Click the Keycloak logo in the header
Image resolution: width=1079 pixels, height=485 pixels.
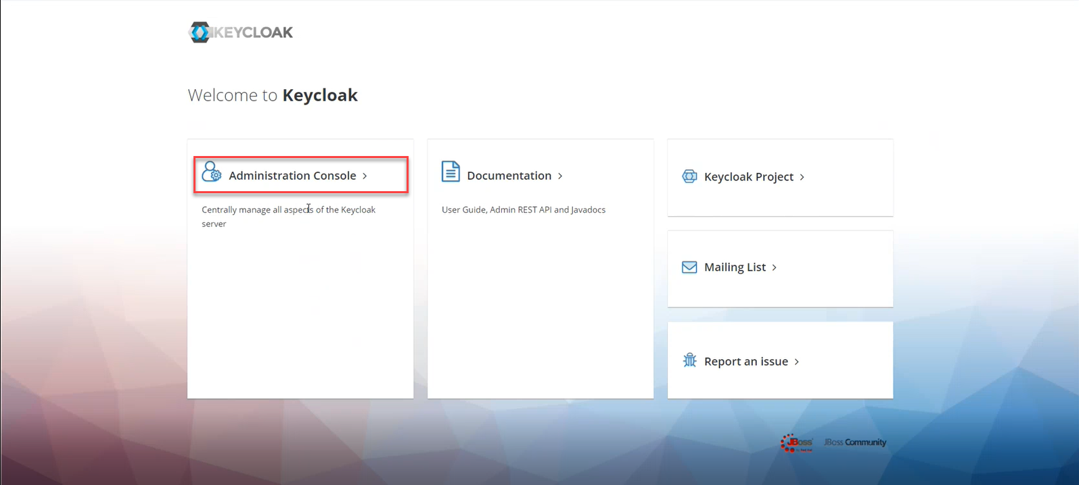pos(241,32)
